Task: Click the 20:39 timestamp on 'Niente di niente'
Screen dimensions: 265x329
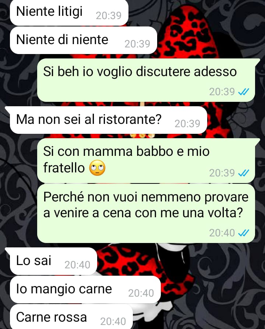Action: pyautogui.click(x=137, y=44)
